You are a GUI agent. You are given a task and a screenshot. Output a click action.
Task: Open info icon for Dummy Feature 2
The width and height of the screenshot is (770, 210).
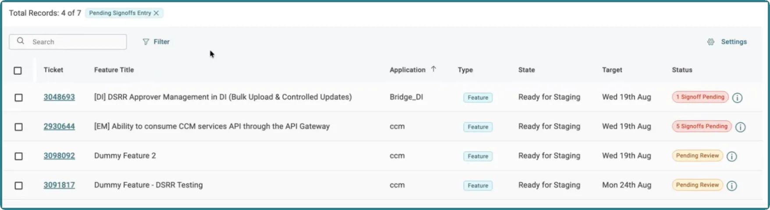click(x=732, y=156)
